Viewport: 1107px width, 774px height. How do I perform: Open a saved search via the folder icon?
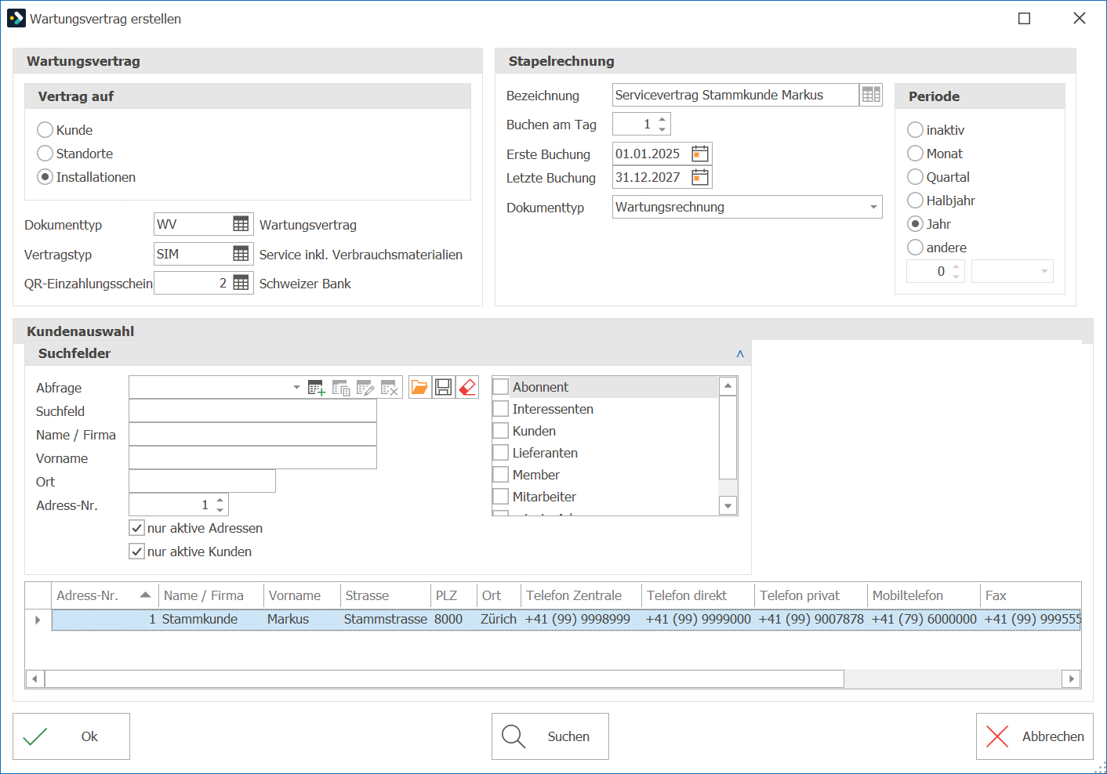point(419,387)
